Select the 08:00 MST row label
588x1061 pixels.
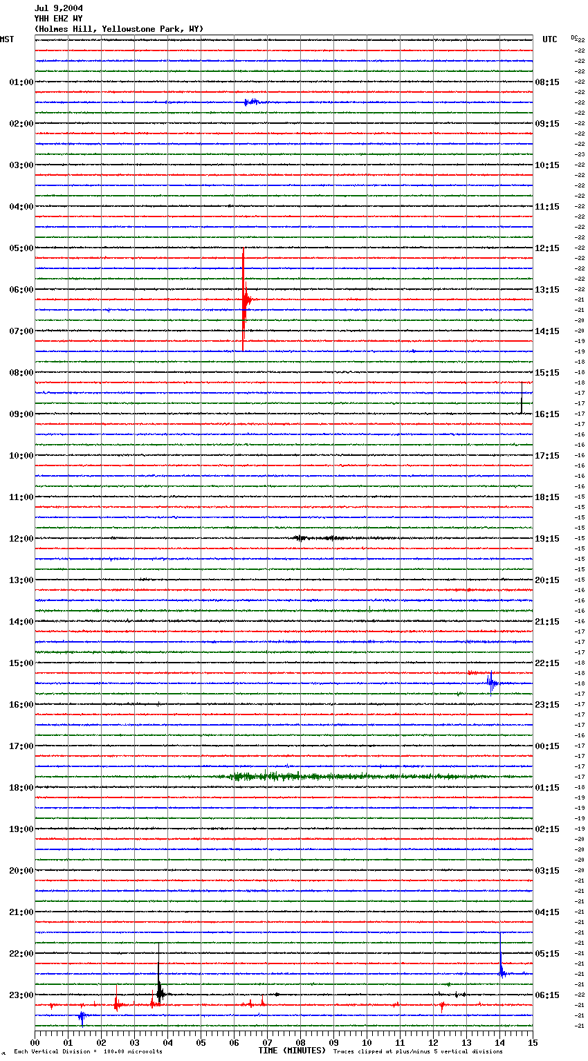pos(21,373)
